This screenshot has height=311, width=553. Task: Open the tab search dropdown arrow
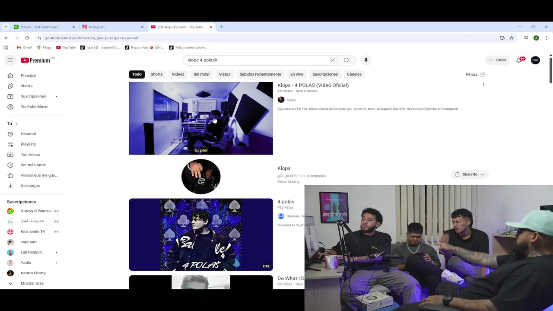coord(6,27)
